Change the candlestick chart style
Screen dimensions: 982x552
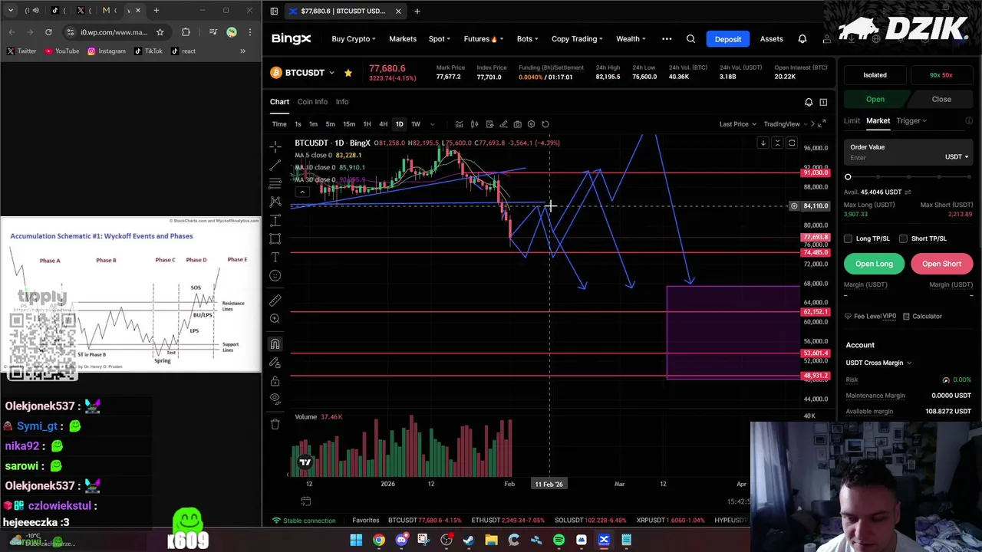coord(474,124)
